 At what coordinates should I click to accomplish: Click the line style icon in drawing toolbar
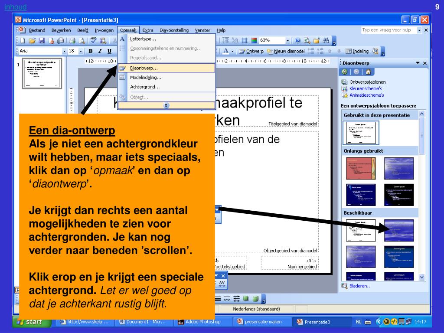[x=218, y=298]
